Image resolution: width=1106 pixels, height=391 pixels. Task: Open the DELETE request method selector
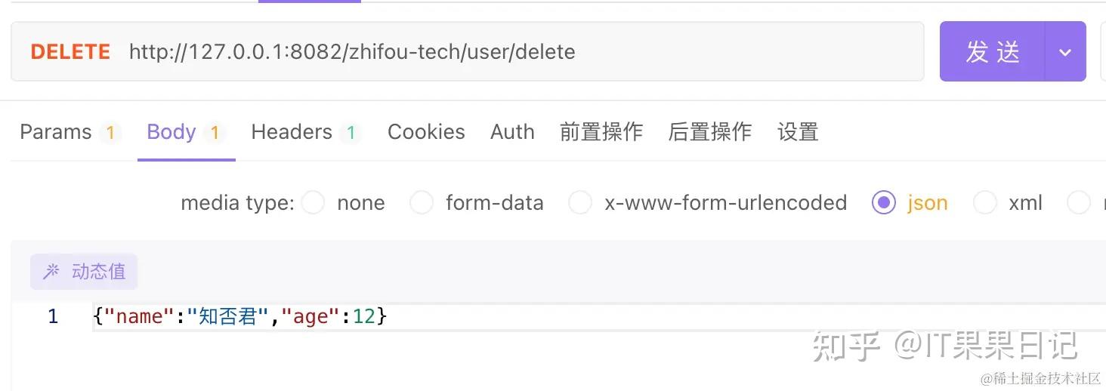[x=70, y=52]
